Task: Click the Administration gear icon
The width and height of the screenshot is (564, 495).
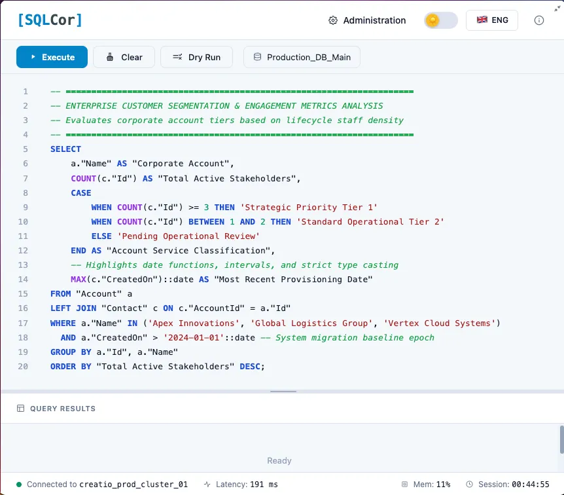Action: point(333,20)
